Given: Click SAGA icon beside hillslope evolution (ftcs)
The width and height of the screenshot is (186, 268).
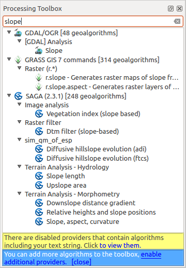Looking at the screenshot, I should pos(39,158).
